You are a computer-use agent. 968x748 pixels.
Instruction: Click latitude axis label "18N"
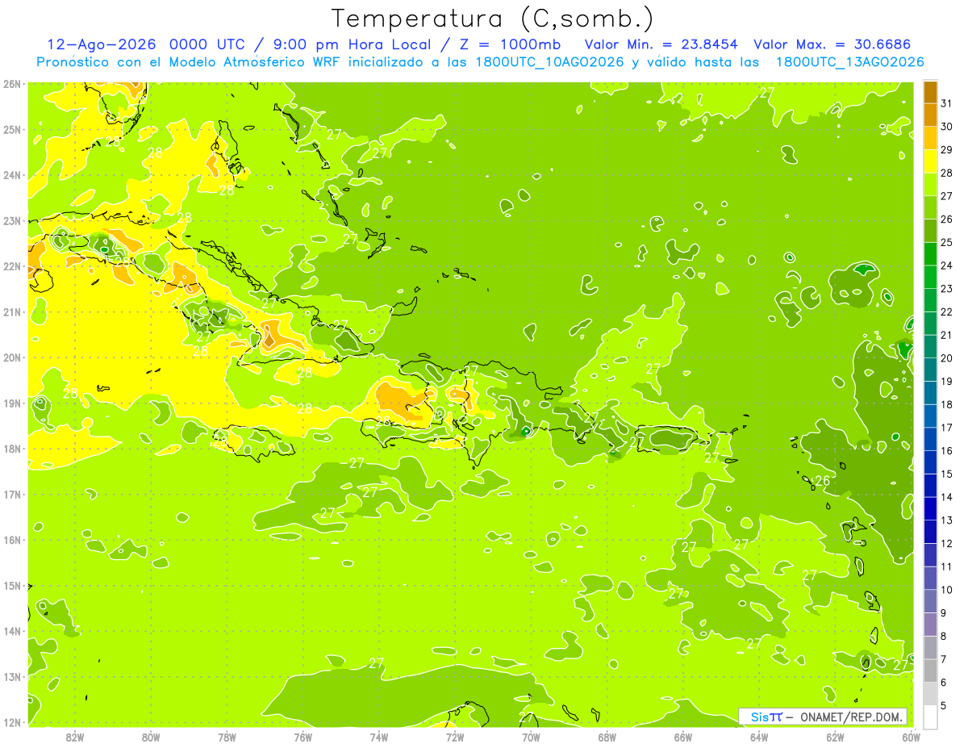coord(12,449)
